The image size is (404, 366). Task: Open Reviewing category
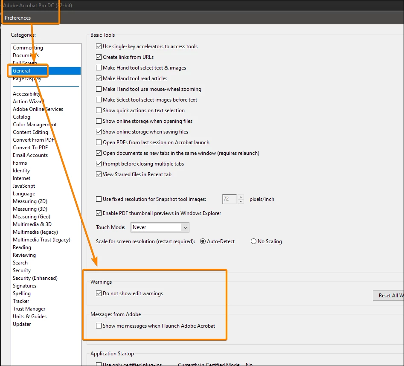point(24,255)
